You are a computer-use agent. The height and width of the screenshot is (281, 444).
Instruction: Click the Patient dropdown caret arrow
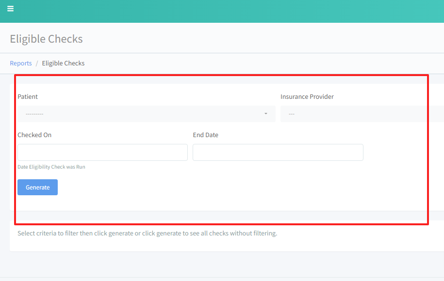[x=265, y=114]
